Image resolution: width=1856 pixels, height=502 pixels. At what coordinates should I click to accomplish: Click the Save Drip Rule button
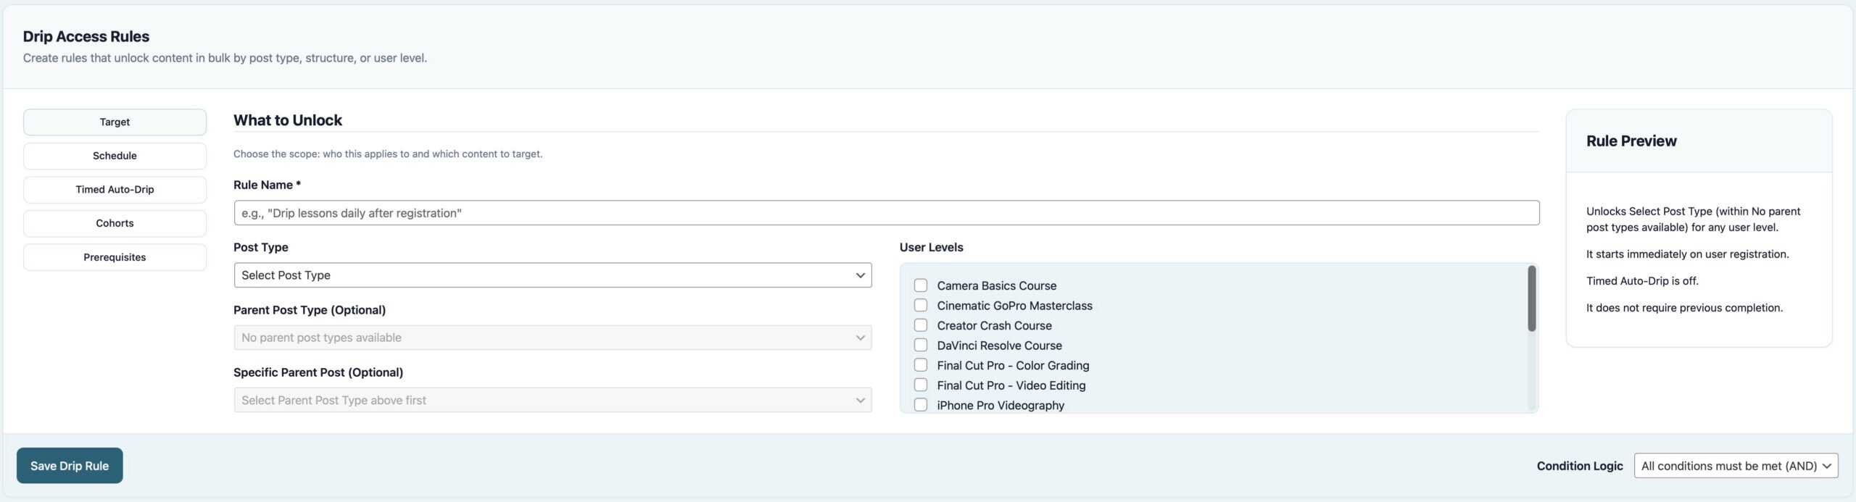click(x=70, y=466)
